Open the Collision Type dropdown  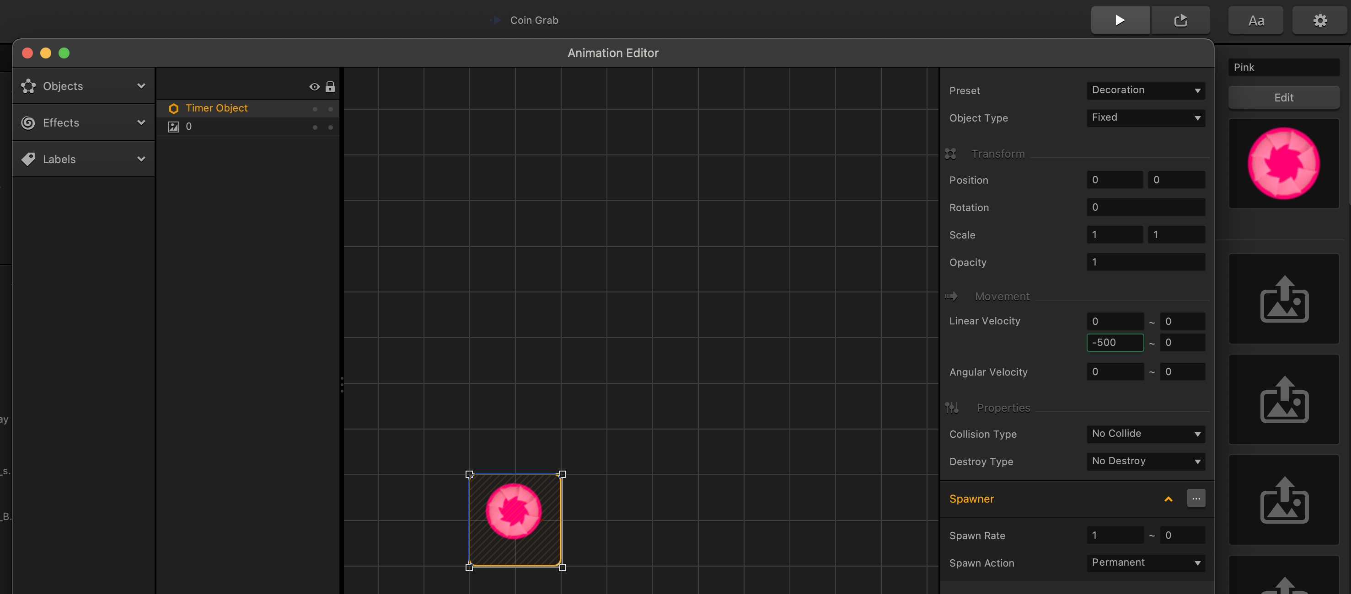click(1145, 434)
